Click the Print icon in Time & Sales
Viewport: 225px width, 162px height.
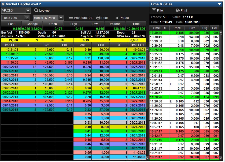click(x=177, y=10)
